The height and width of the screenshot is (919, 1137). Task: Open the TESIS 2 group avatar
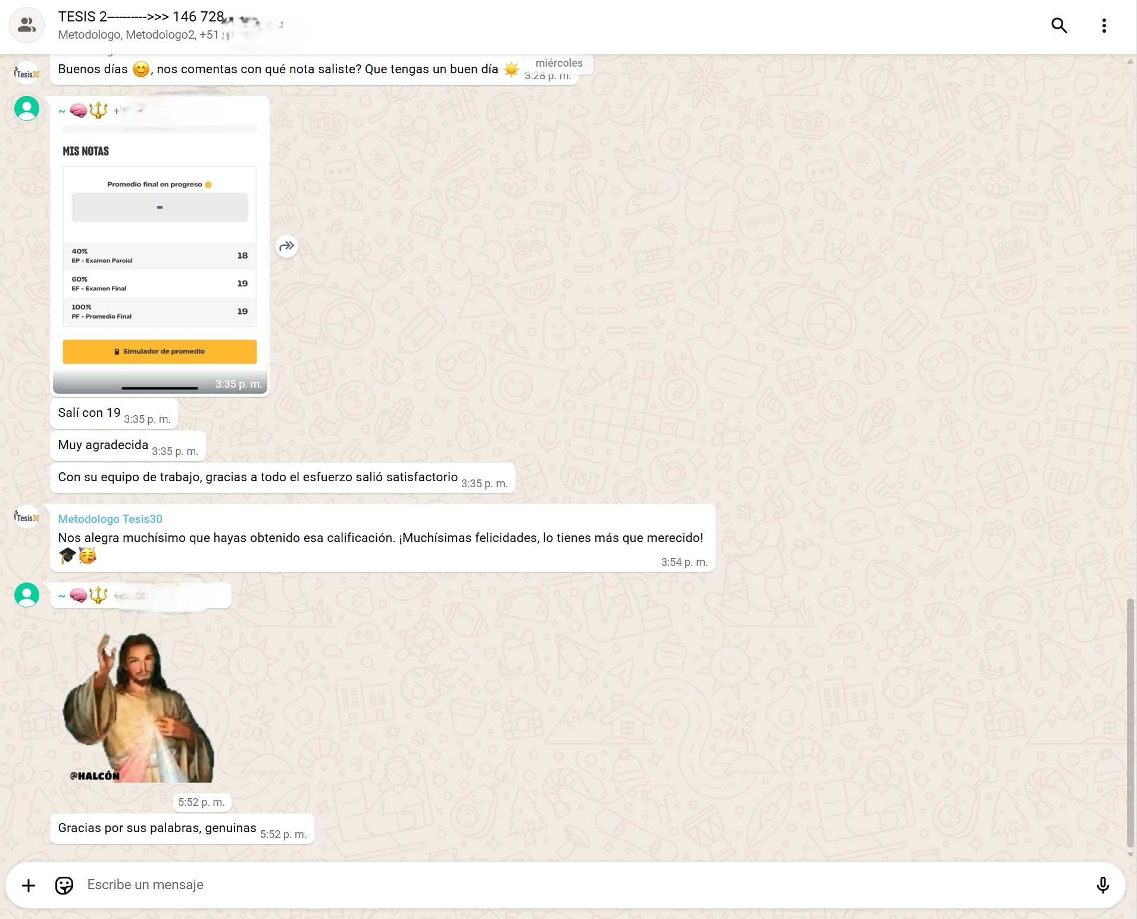pyautogui.click(x=27, y=26)
